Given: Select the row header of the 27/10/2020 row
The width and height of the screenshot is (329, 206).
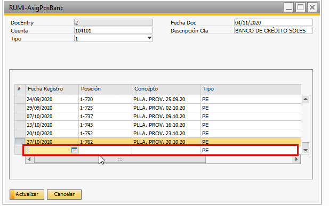Looking at the screenshot, I should pyautogui.click(x=20, y=142).
